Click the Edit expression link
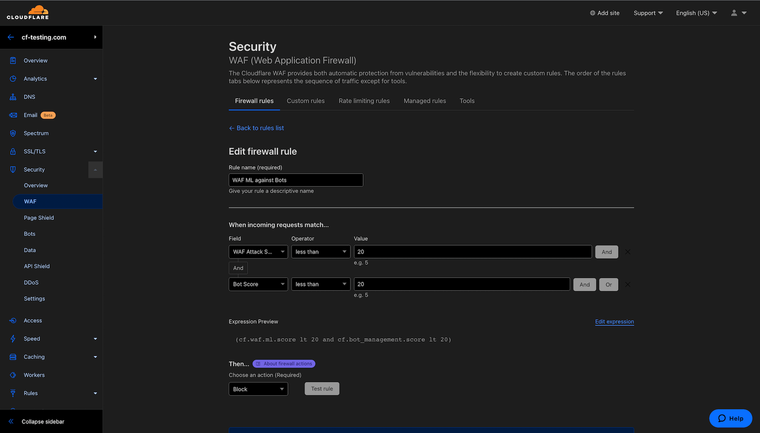This screenshot has width=760, height=433. (x=614, y=321)
